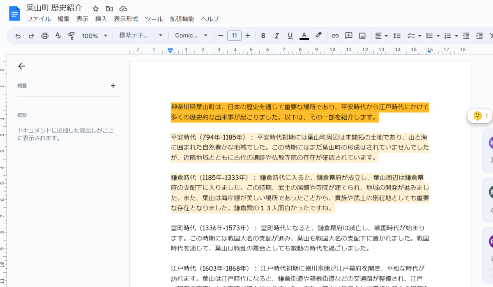Click the left indent marker on ruler

tap(170, 50)
